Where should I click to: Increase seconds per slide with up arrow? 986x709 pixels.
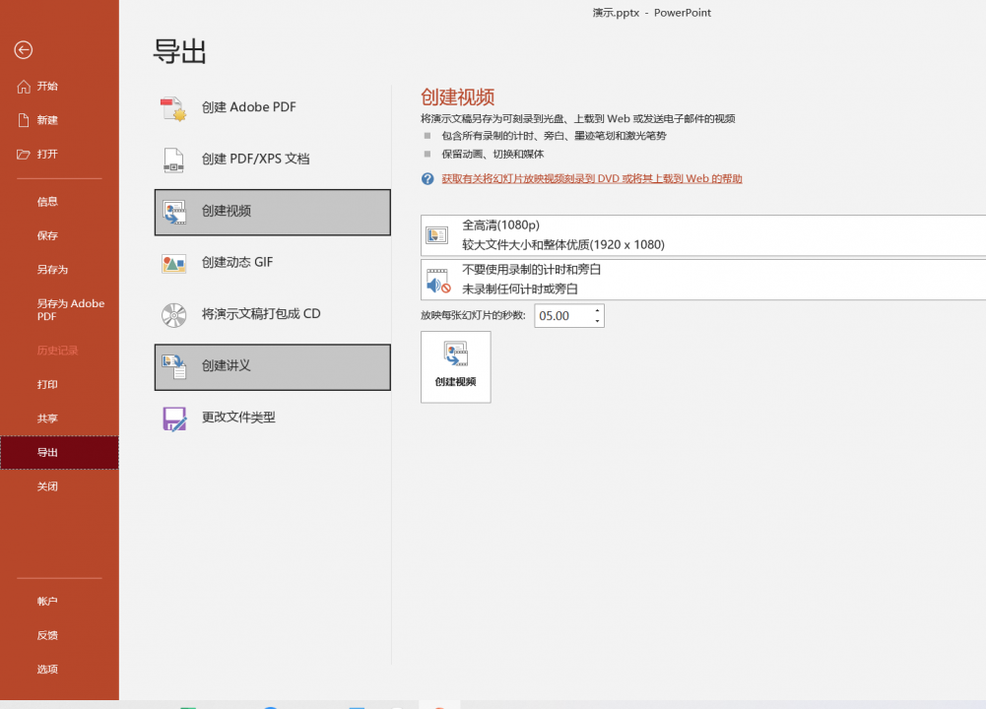tap(597, 310)
